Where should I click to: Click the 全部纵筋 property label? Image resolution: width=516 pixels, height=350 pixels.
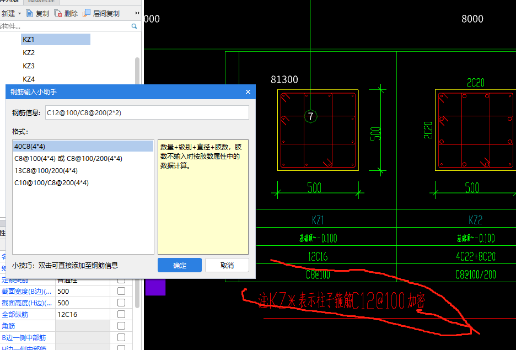point(15,315)
